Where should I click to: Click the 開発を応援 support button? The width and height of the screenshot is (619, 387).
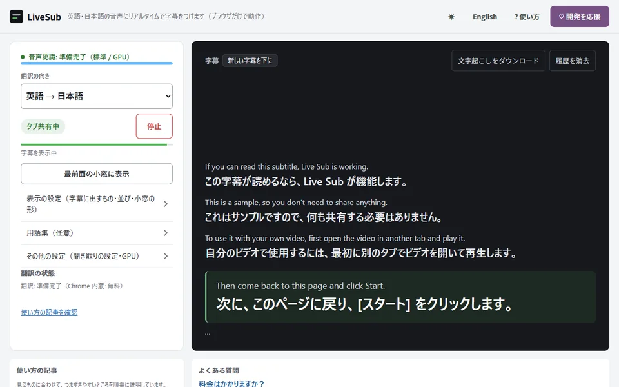[x=580, y=17]
